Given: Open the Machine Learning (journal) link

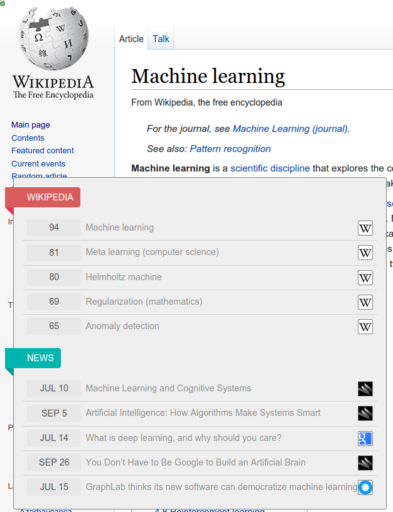Looking at the screenshot, I should [291, 129].
